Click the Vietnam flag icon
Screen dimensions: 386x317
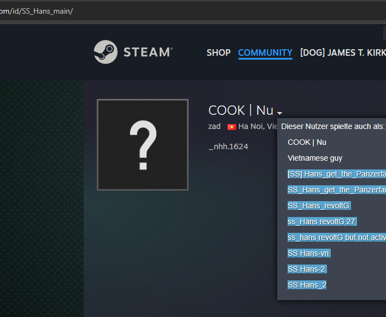point(232,127)
